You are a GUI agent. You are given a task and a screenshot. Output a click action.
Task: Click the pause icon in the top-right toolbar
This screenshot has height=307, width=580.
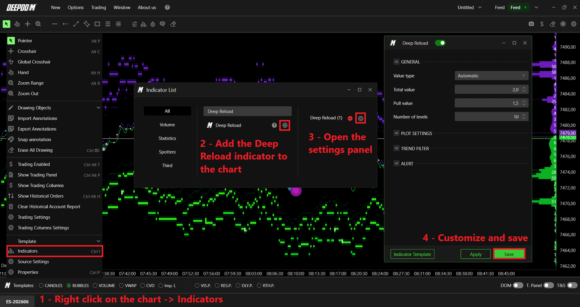[563, 24]
